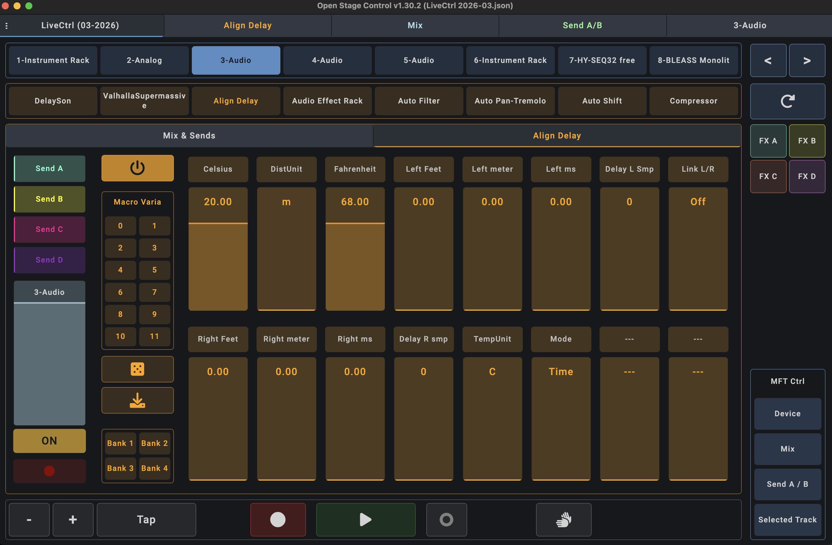The image size is (832, 545).
Task: Click the download save icon
Action: (x=137, y=400)
